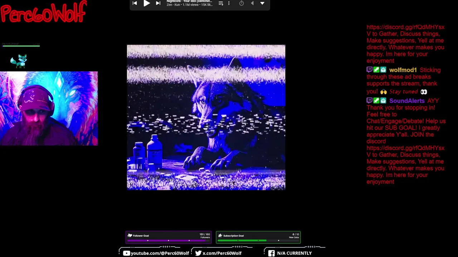Click the Perc60Wolf neon logo
Viewport: 458px width, 257px height.
44,12
